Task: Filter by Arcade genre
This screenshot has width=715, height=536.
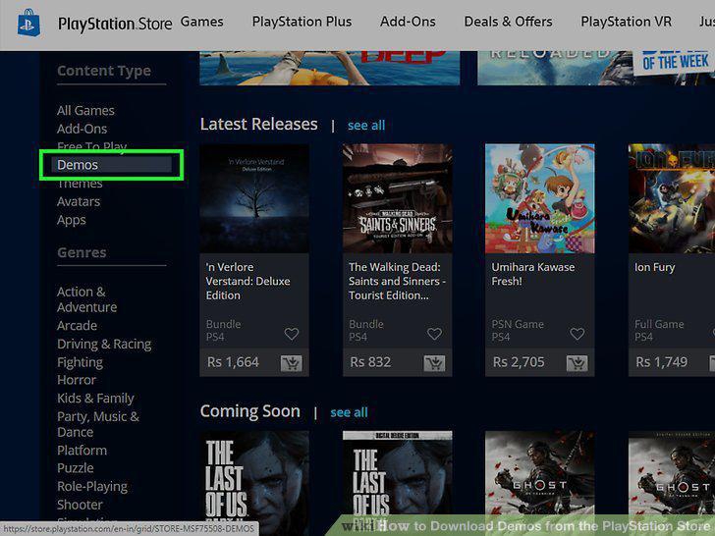Action: 77,326
